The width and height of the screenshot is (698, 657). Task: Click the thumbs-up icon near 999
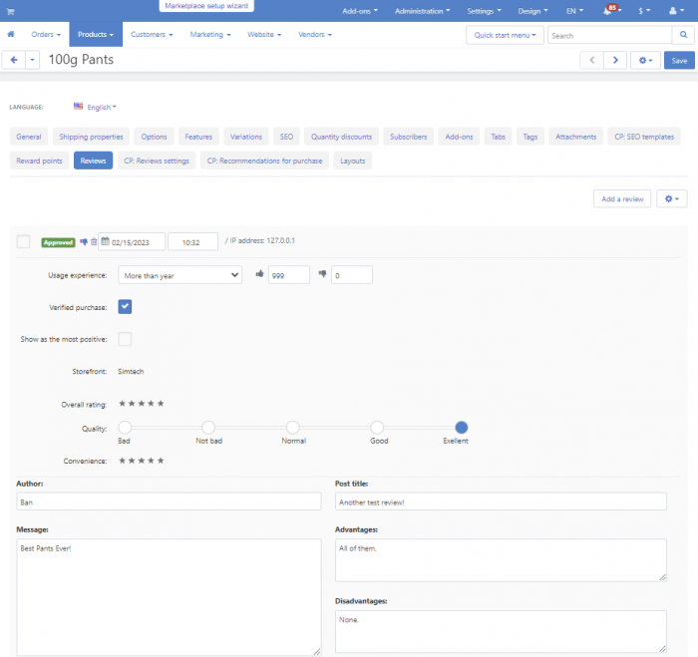point(259,274)
